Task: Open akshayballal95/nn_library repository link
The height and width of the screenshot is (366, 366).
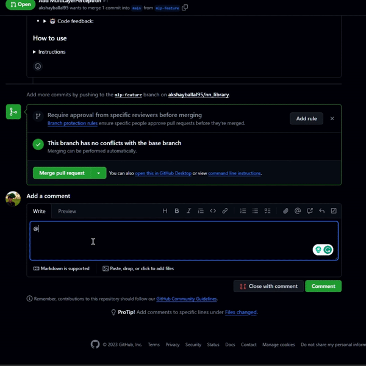Action: coord(198,95)
